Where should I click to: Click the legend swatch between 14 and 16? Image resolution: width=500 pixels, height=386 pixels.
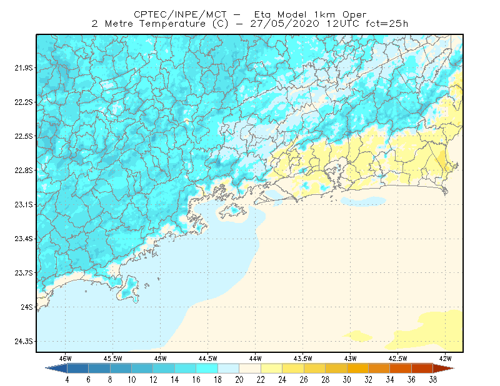click(186, 369)
